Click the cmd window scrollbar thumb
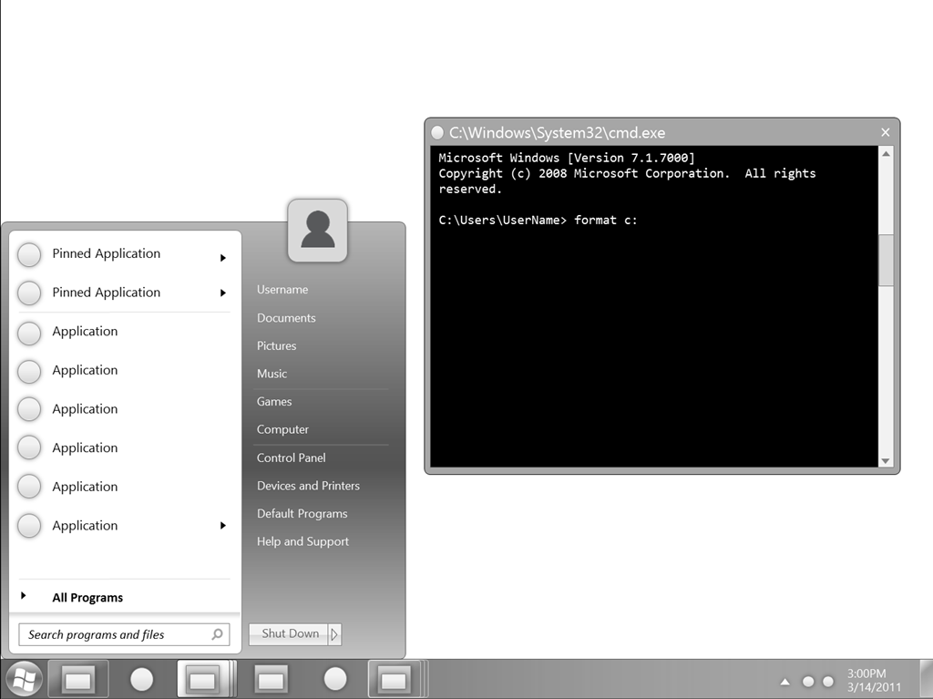 (x=885, y=260)
